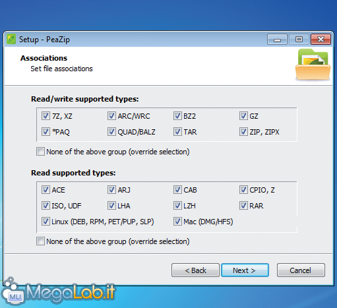Toggle the CPIO, Z checkbox
The width and height of the screenshot is (337, 308).
(x=243, y=190)
